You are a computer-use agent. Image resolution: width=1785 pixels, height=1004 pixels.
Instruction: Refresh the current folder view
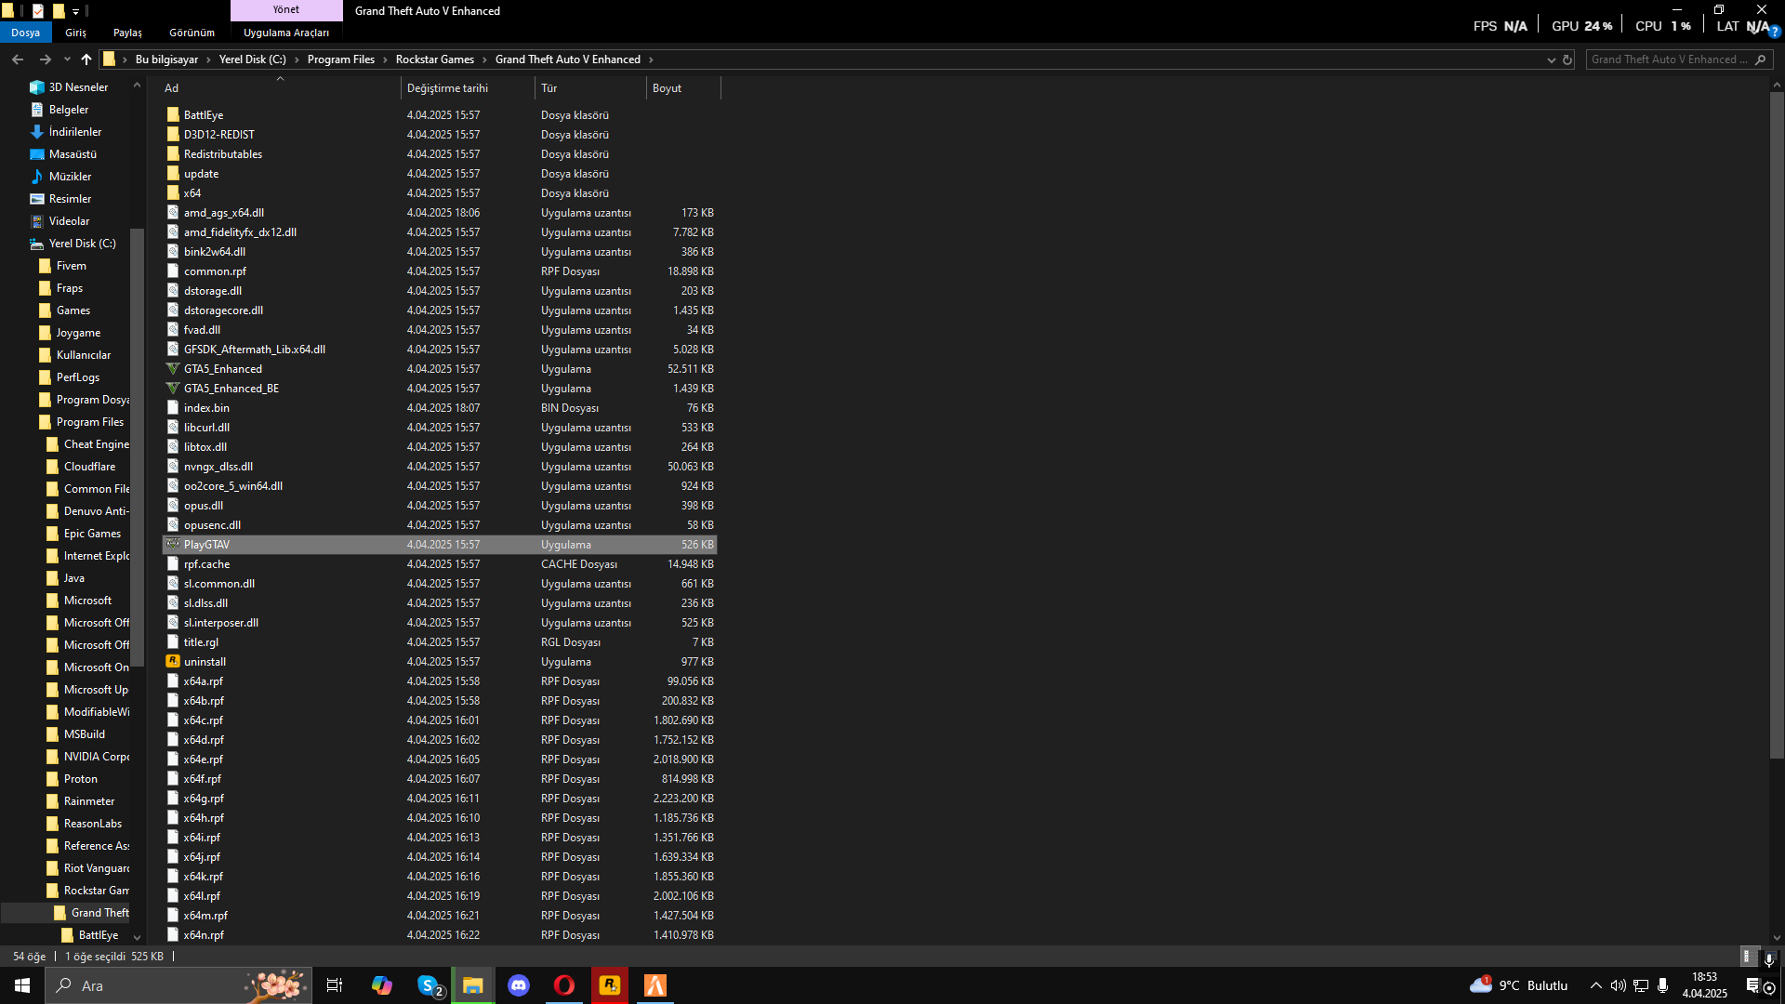click(x=1567, y=59)
